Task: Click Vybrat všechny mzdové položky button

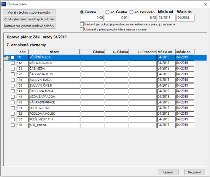Action: coord(29,12)
